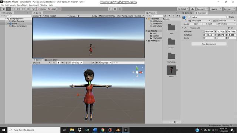Open the Layer Default dropdown
The image size is (237, 133).
(x=227, y=21)
